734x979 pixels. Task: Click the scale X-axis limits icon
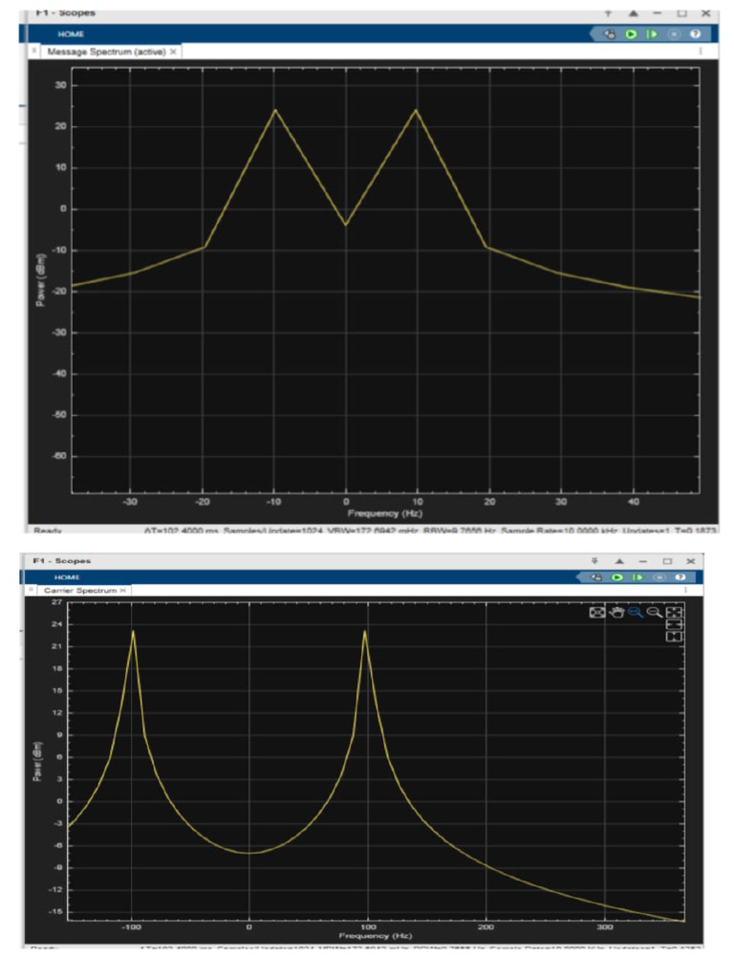point(674,624)
